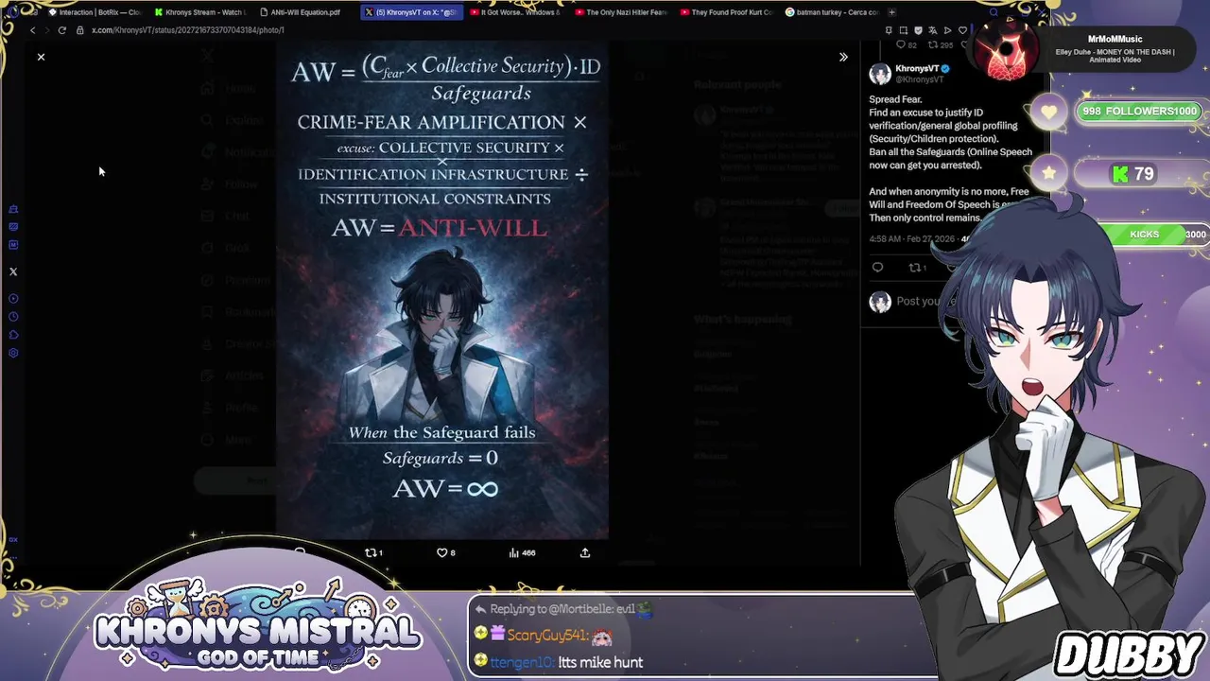Switch to the Khronys Stream tab
Screen dimensions: 1210x681
(199, 12)
